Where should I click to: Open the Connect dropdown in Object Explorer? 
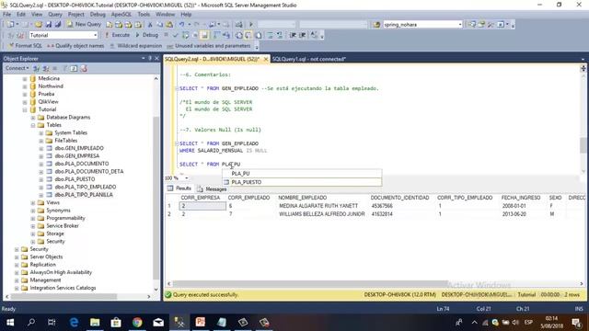click(17, 68)
